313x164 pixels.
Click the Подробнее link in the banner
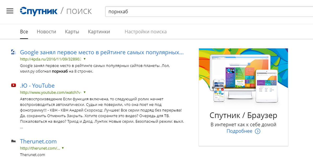point(239,131)
